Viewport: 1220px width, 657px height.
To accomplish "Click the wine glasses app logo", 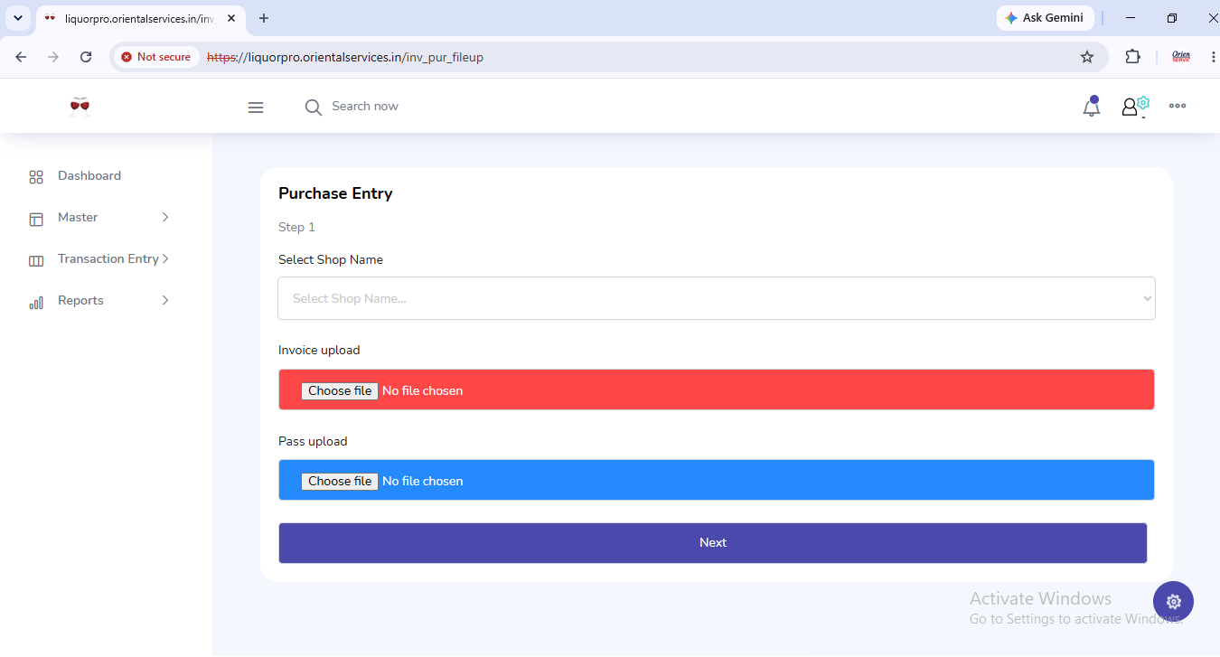I will click(80, 107).
